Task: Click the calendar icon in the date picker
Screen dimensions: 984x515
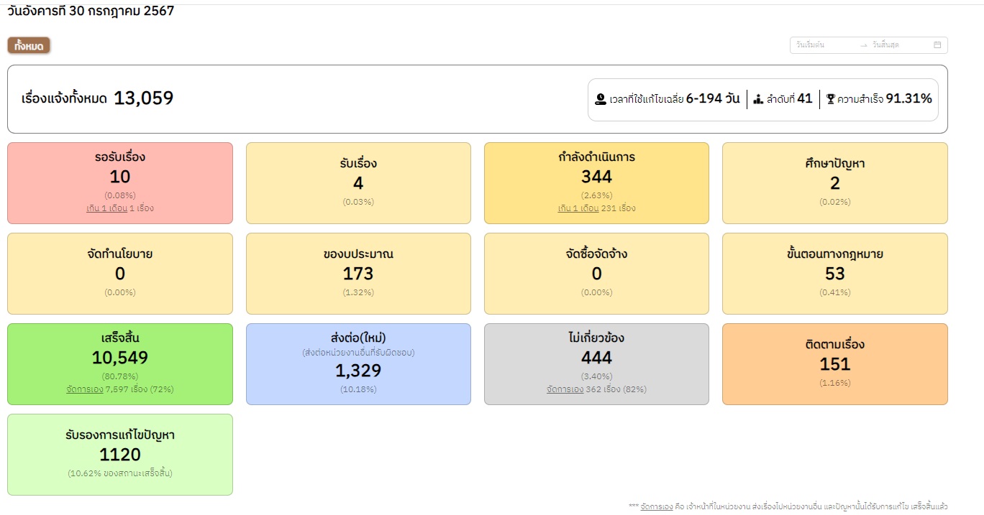Action: [937, 45]
